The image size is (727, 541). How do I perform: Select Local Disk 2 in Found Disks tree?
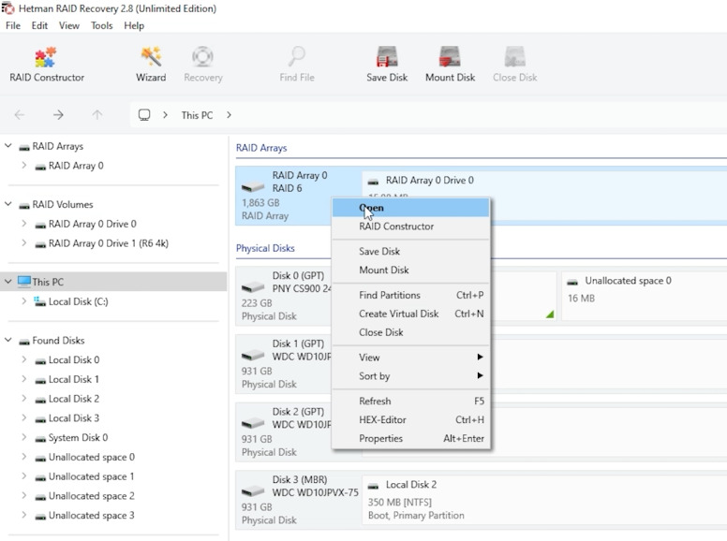coord(74,399)
